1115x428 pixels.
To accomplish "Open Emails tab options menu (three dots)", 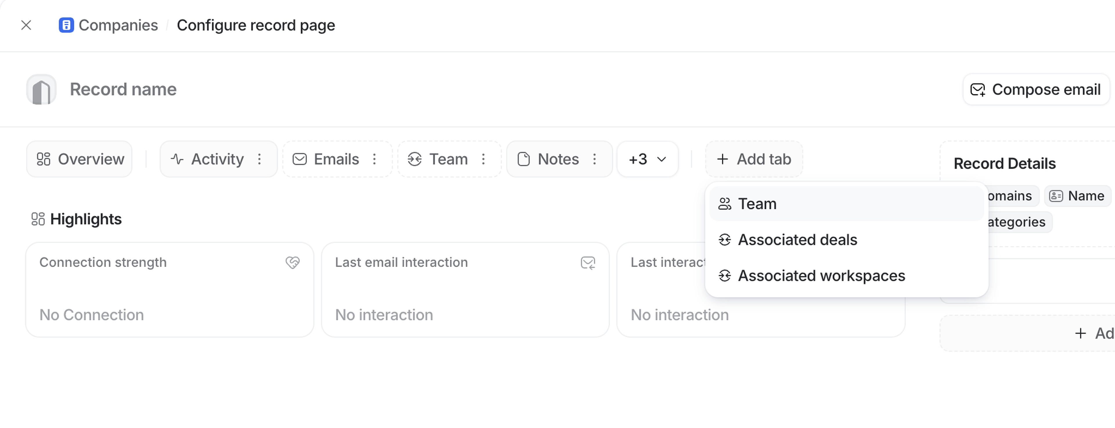I will (x=374, y=159).
